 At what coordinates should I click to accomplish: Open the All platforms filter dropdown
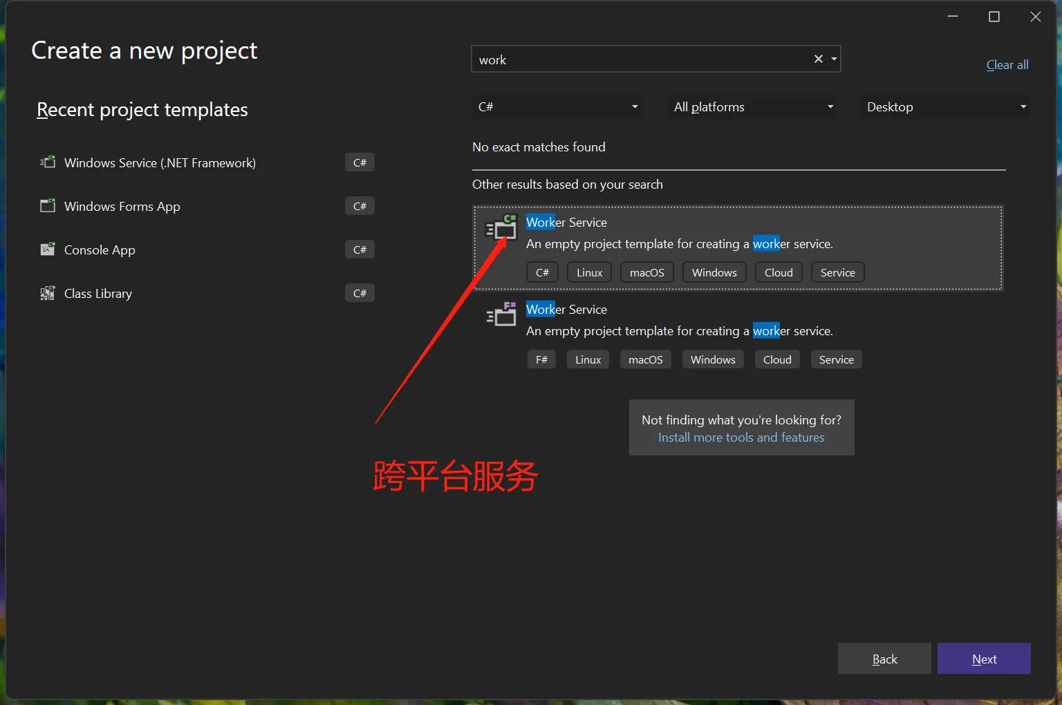coord(753,106)
